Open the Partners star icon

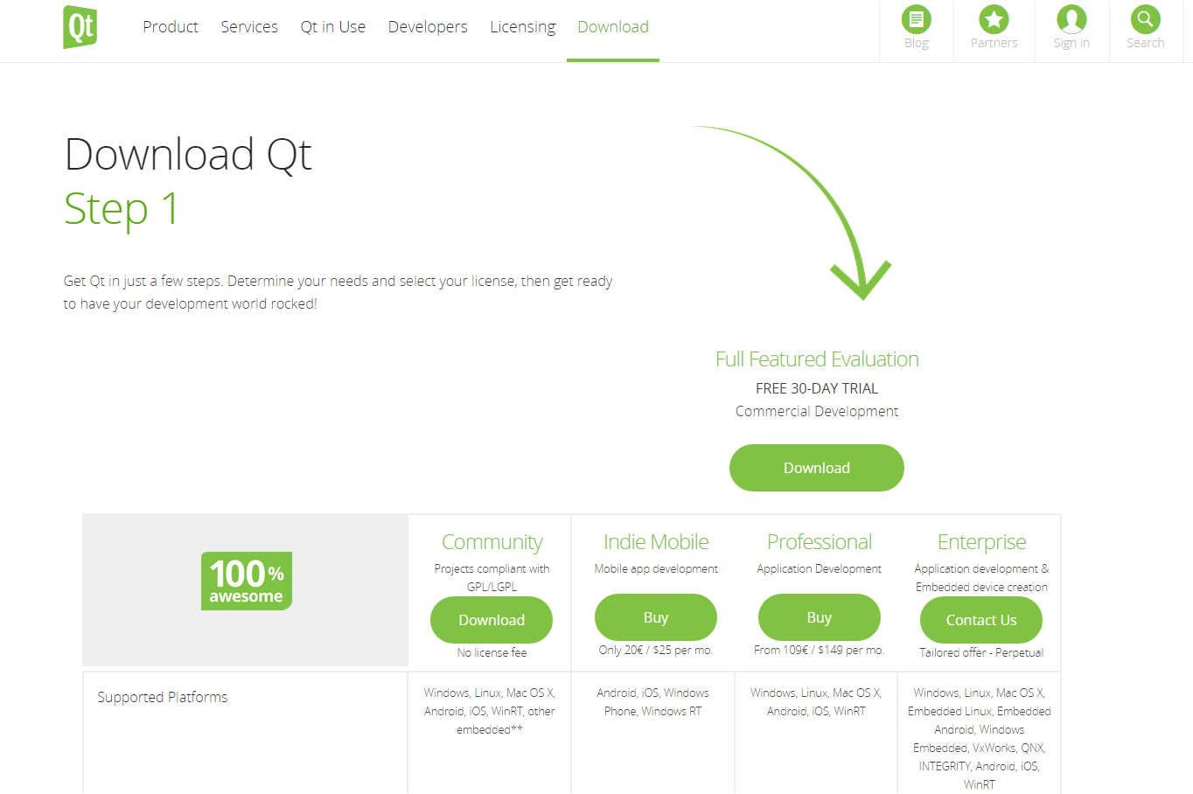(x=994, y=19)
